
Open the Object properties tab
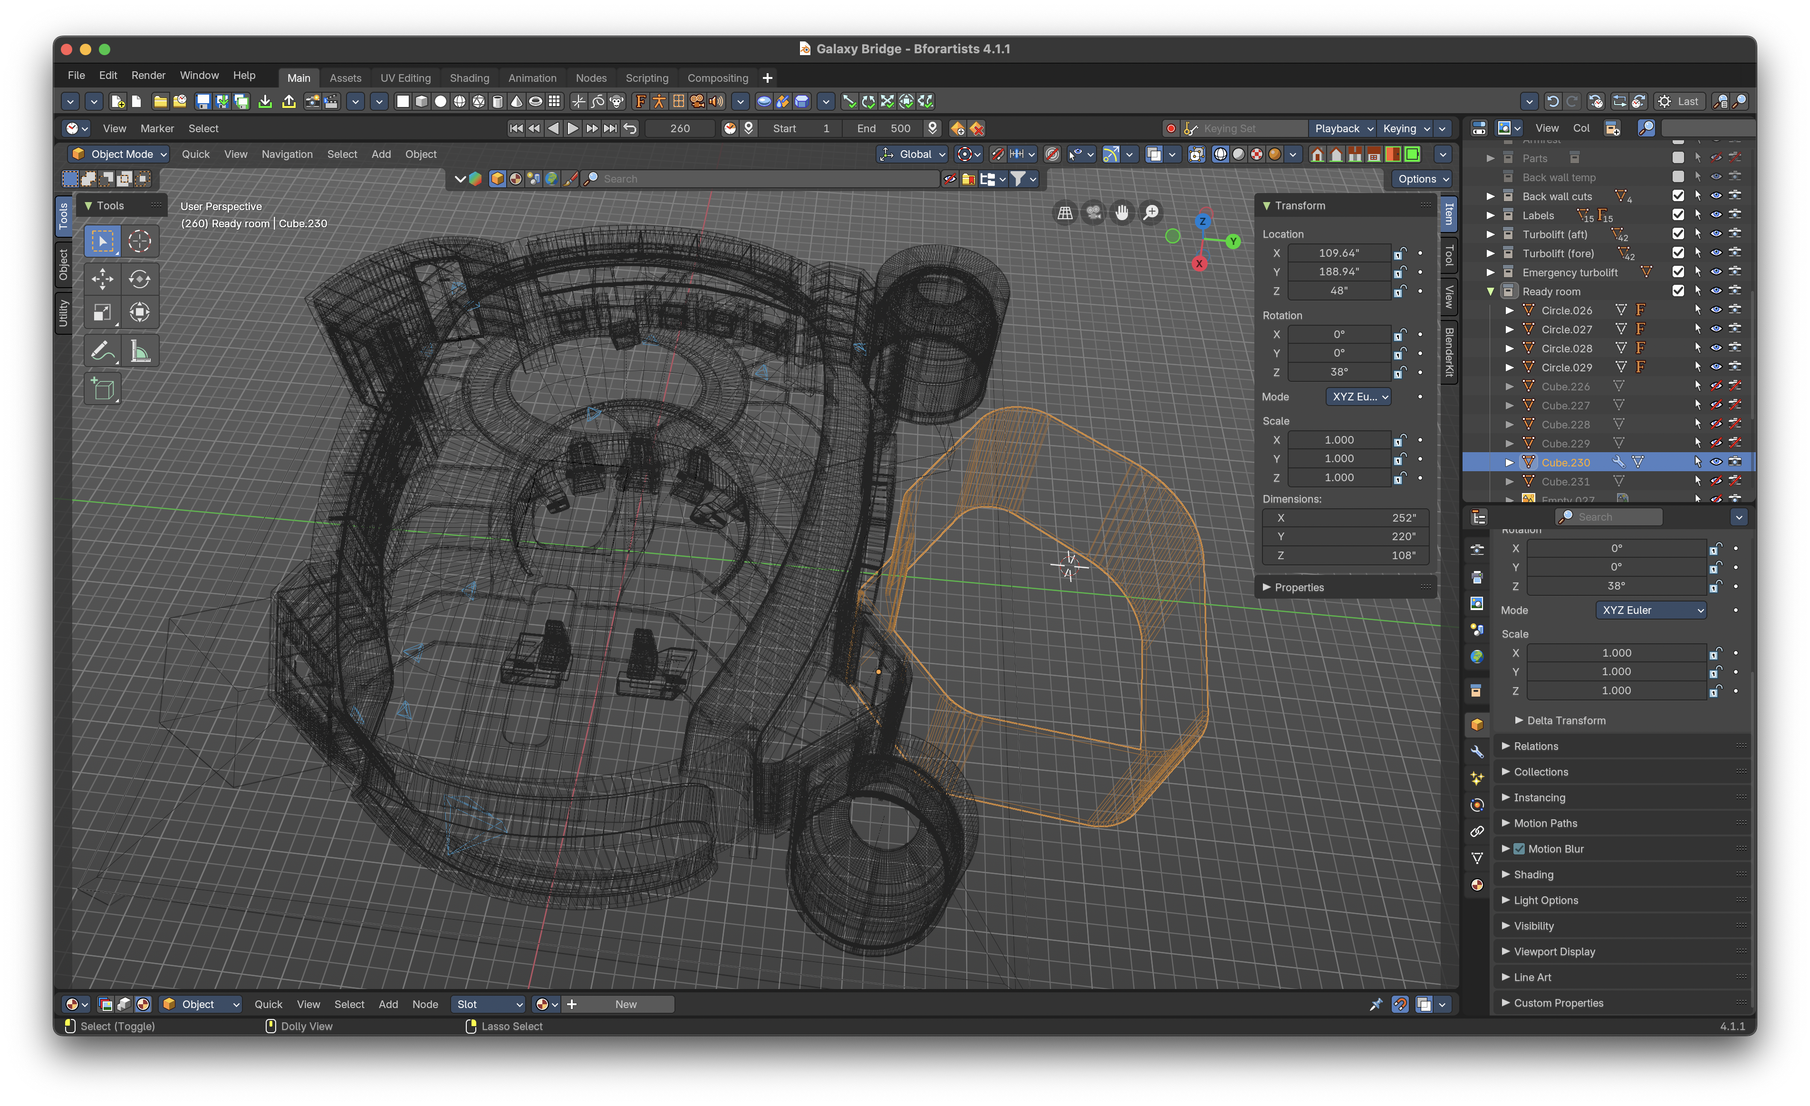point(1477,725)
